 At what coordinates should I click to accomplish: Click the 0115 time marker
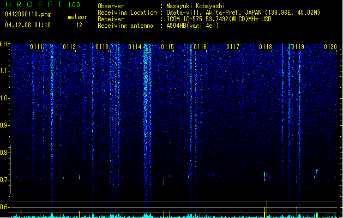click(x=167, y=47)
